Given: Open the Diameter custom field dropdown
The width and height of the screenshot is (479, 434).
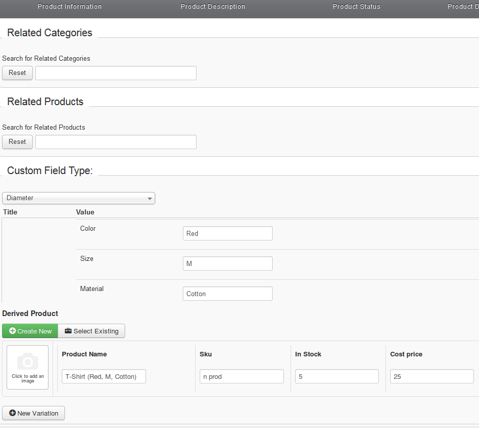Looking at the screenshot, I should (x=79, y=198).
